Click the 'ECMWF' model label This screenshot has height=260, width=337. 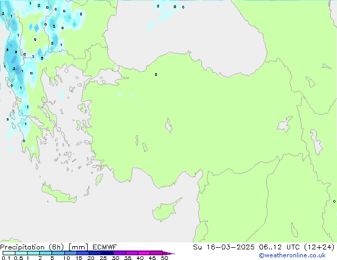(x=105, y=247)
